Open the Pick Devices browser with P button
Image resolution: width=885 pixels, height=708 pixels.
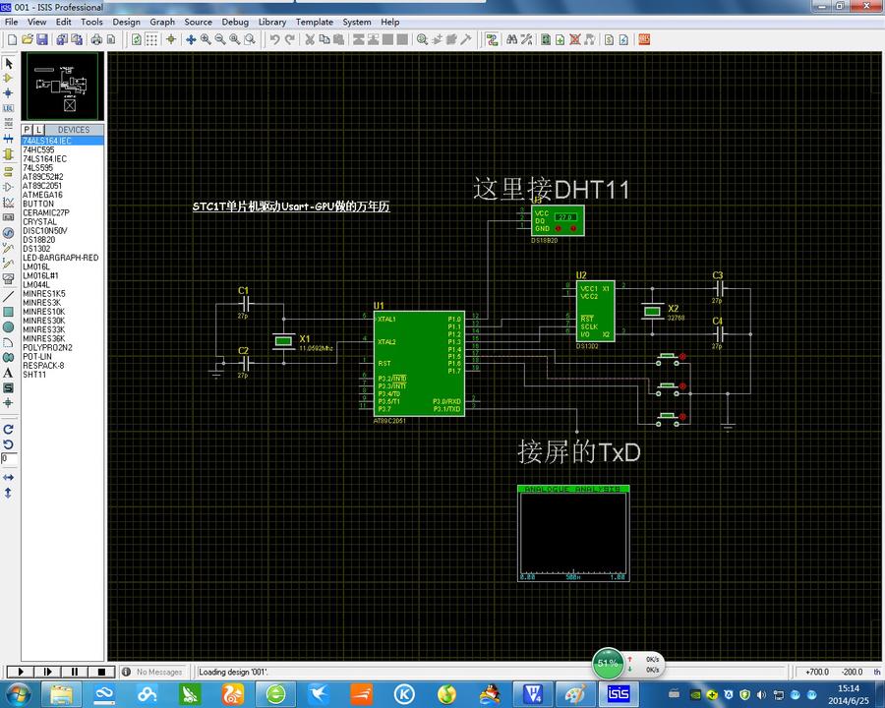[27, 130]
